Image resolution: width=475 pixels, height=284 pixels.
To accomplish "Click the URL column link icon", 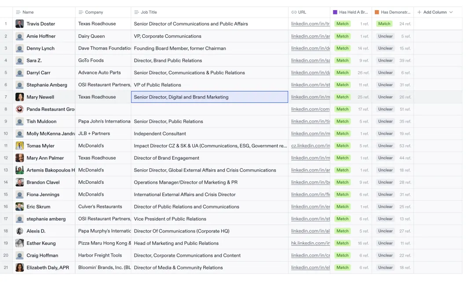I will [294, 12].
